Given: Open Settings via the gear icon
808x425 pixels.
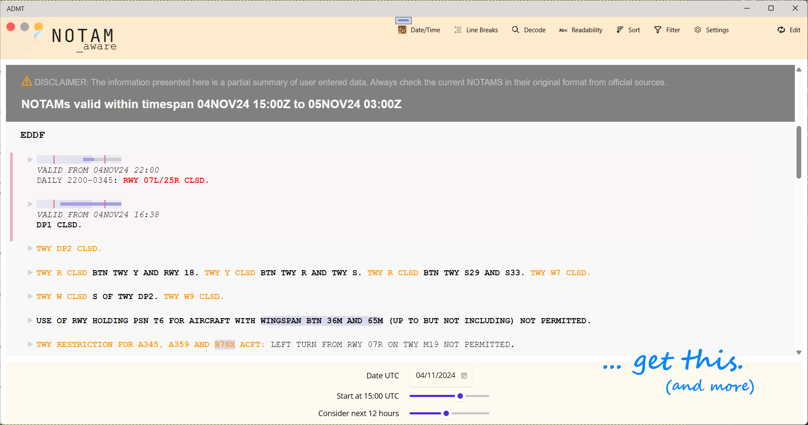Looking at the screenshot, I should tap(697, 30).
